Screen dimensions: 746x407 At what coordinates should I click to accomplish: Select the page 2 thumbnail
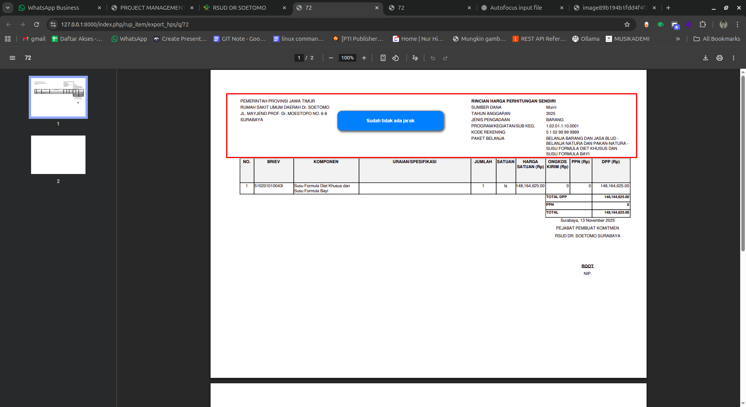tap(58, 155)
